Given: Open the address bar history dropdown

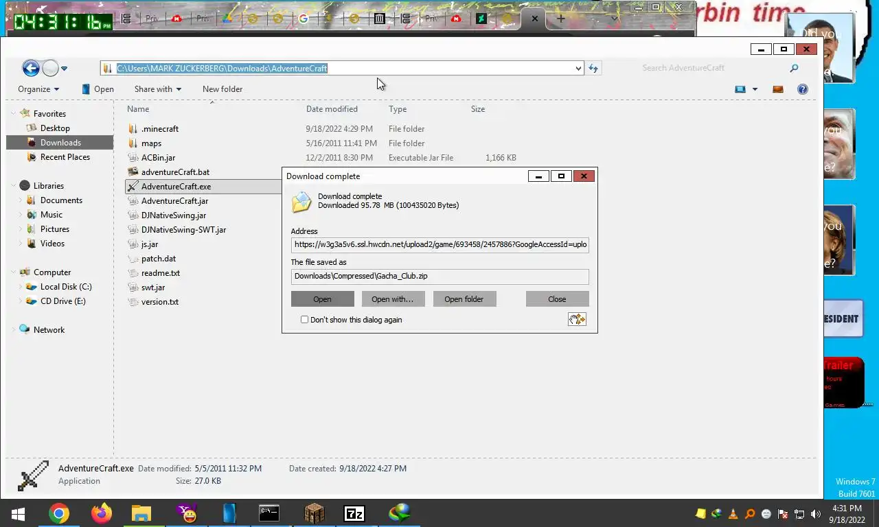Looking at the screenshot, I should [x=578, y=68].
